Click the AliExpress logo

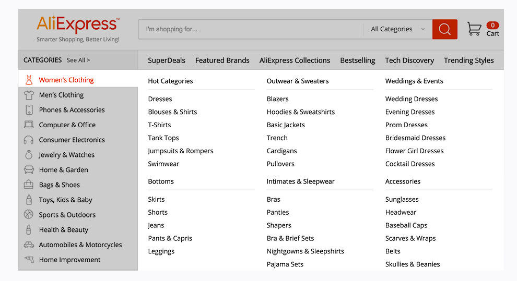point(78,25)
